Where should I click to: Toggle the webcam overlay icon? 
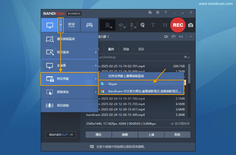pyautogui.click(x=108, y=25)
